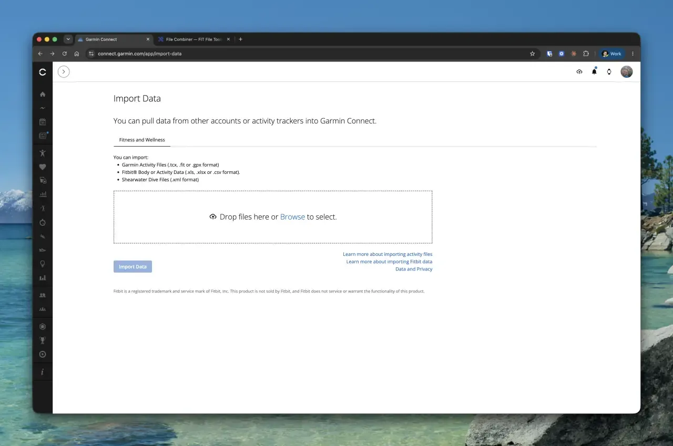Open the tab search dropdown arrow
The height and width of the screenshot is (446, 673).
pos(68,39)
